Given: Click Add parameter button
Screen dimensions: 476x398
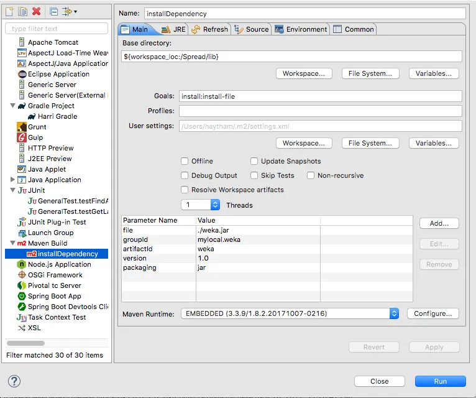Looking at the screenshot, I should click(439, 223).
